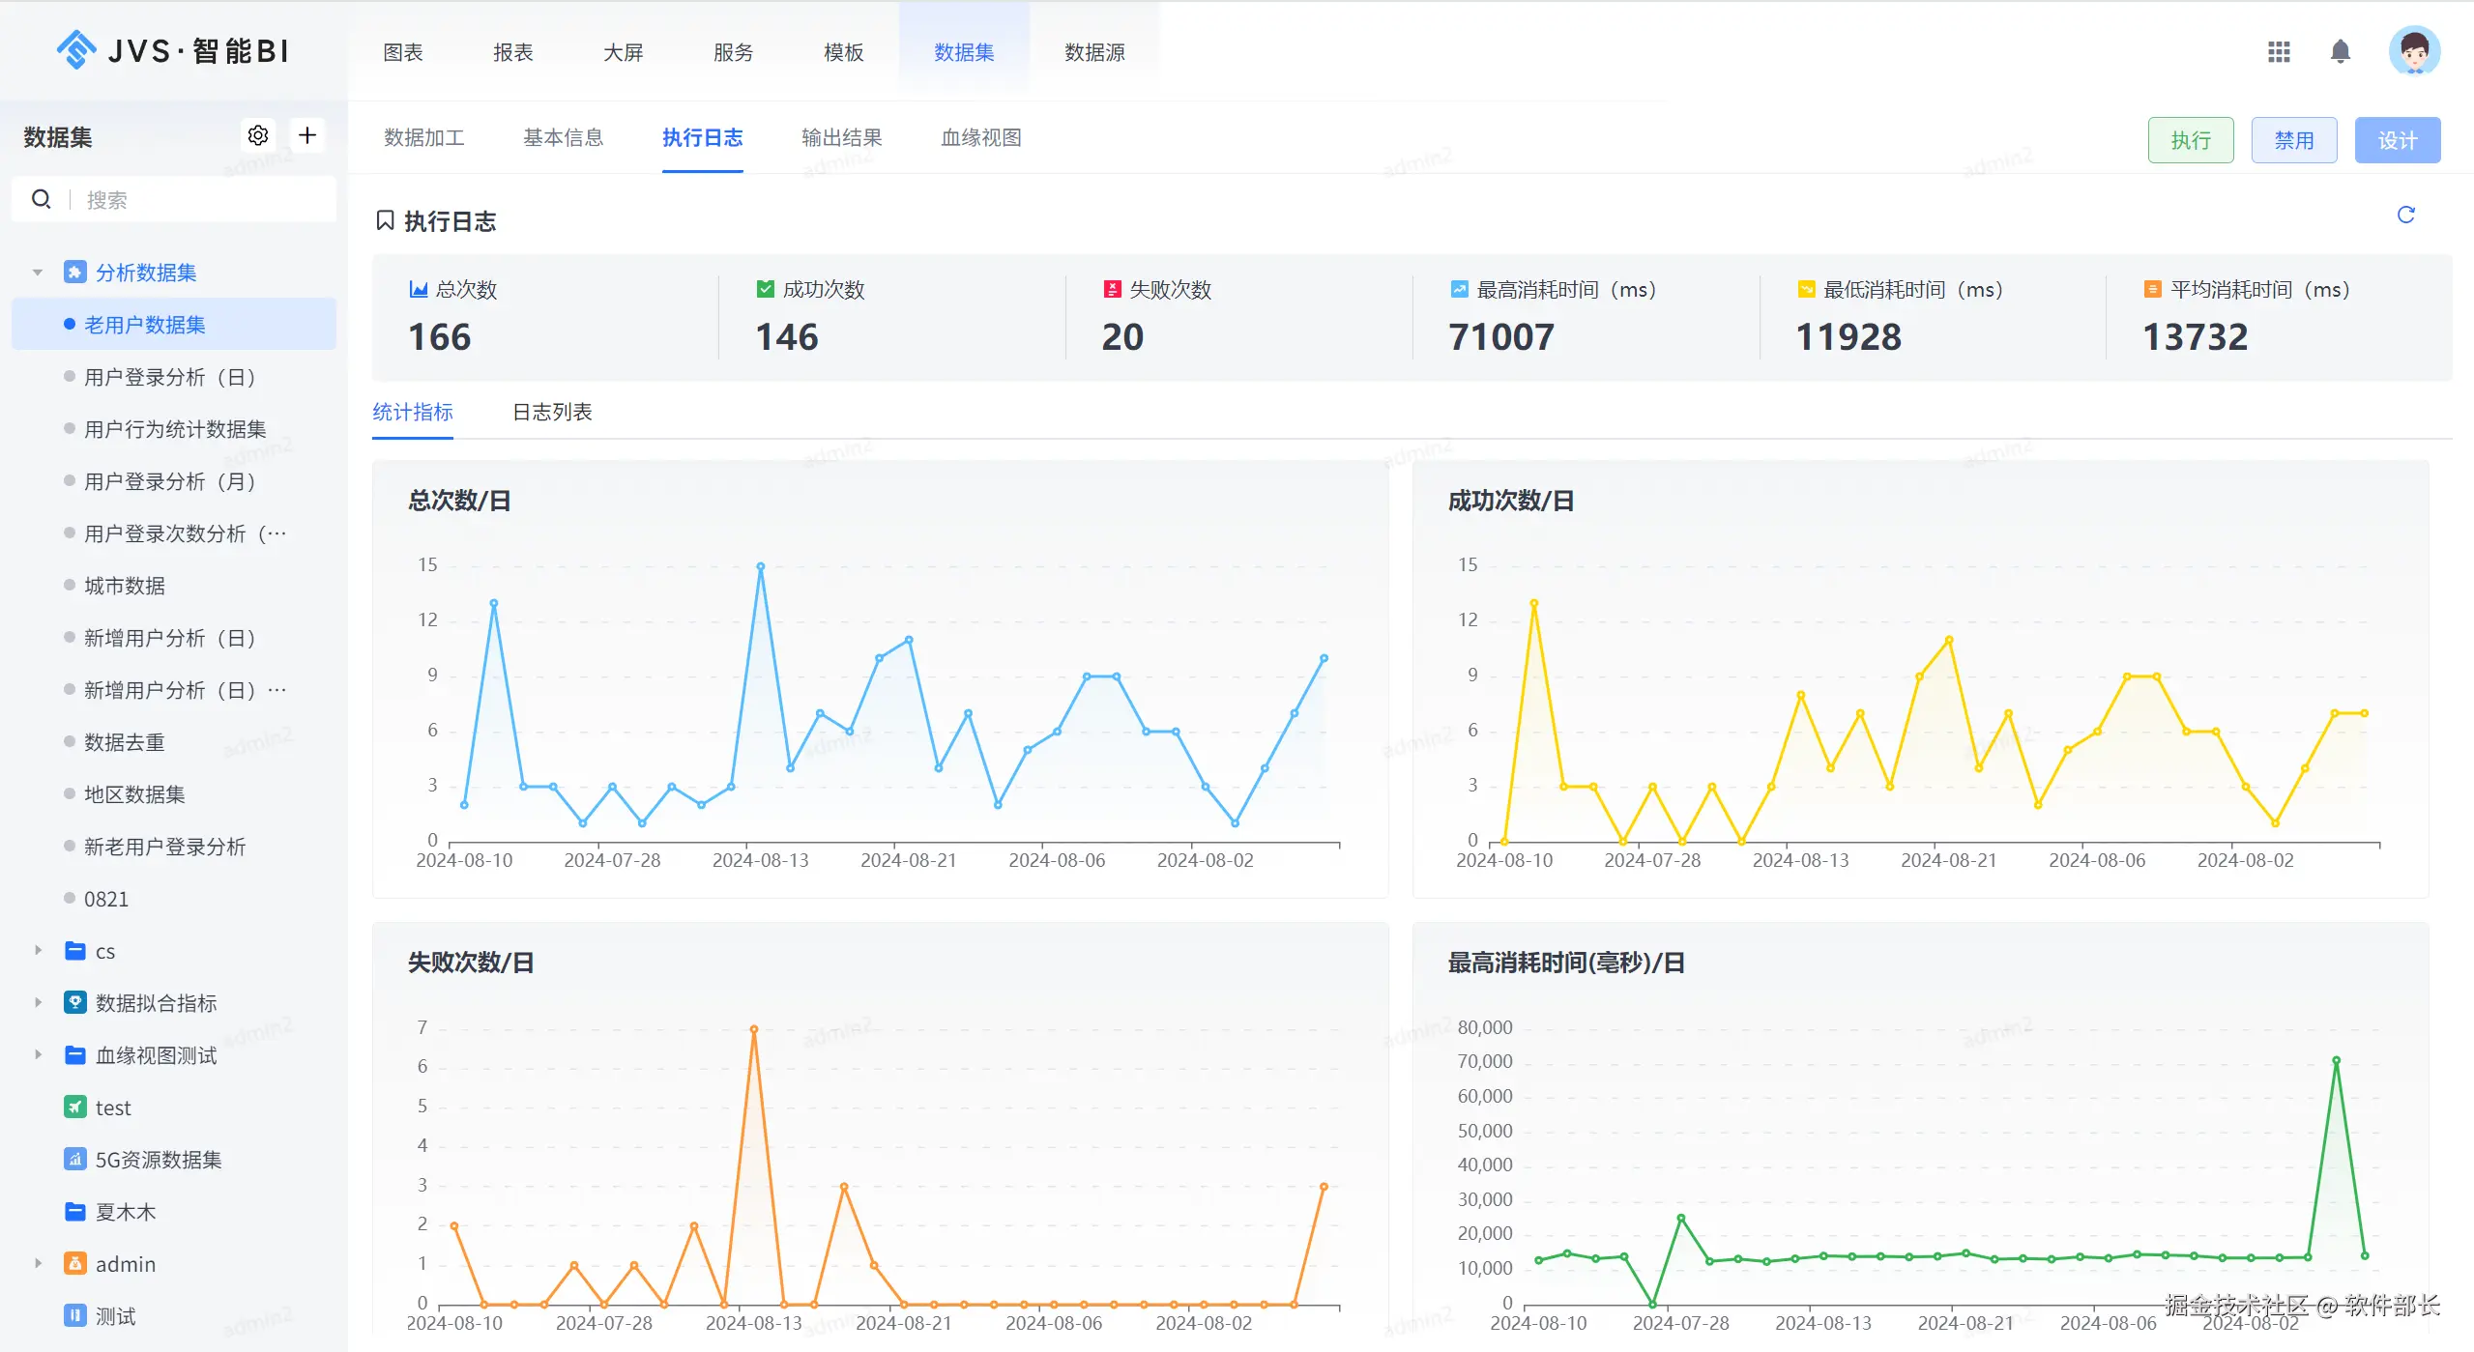The height and width of the screenshot is (1352, 2474).
Task: Expand the admin folder
Action: (x=38, y=1263)
